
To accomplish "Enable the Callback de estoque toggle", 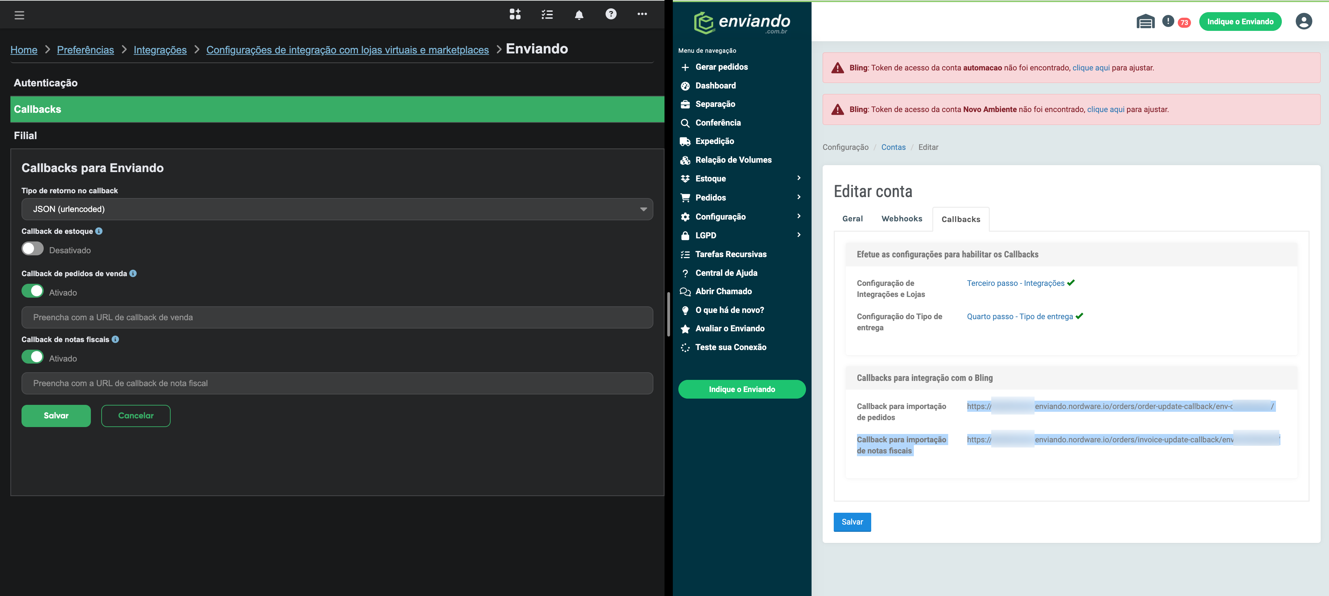I will 33,249.
